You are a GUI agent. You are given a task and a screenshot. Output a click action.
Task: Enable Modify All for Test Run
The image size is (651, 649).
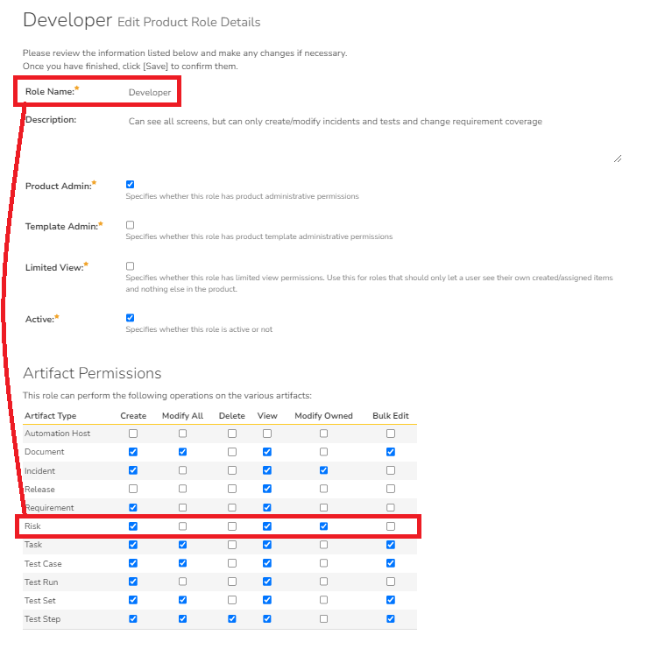(x=182, y=582)
